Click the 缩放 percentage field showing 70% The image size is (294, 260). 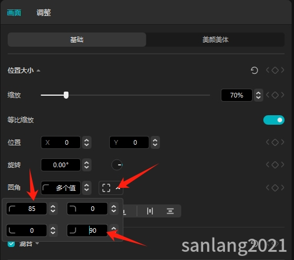[x=237, y=95]
